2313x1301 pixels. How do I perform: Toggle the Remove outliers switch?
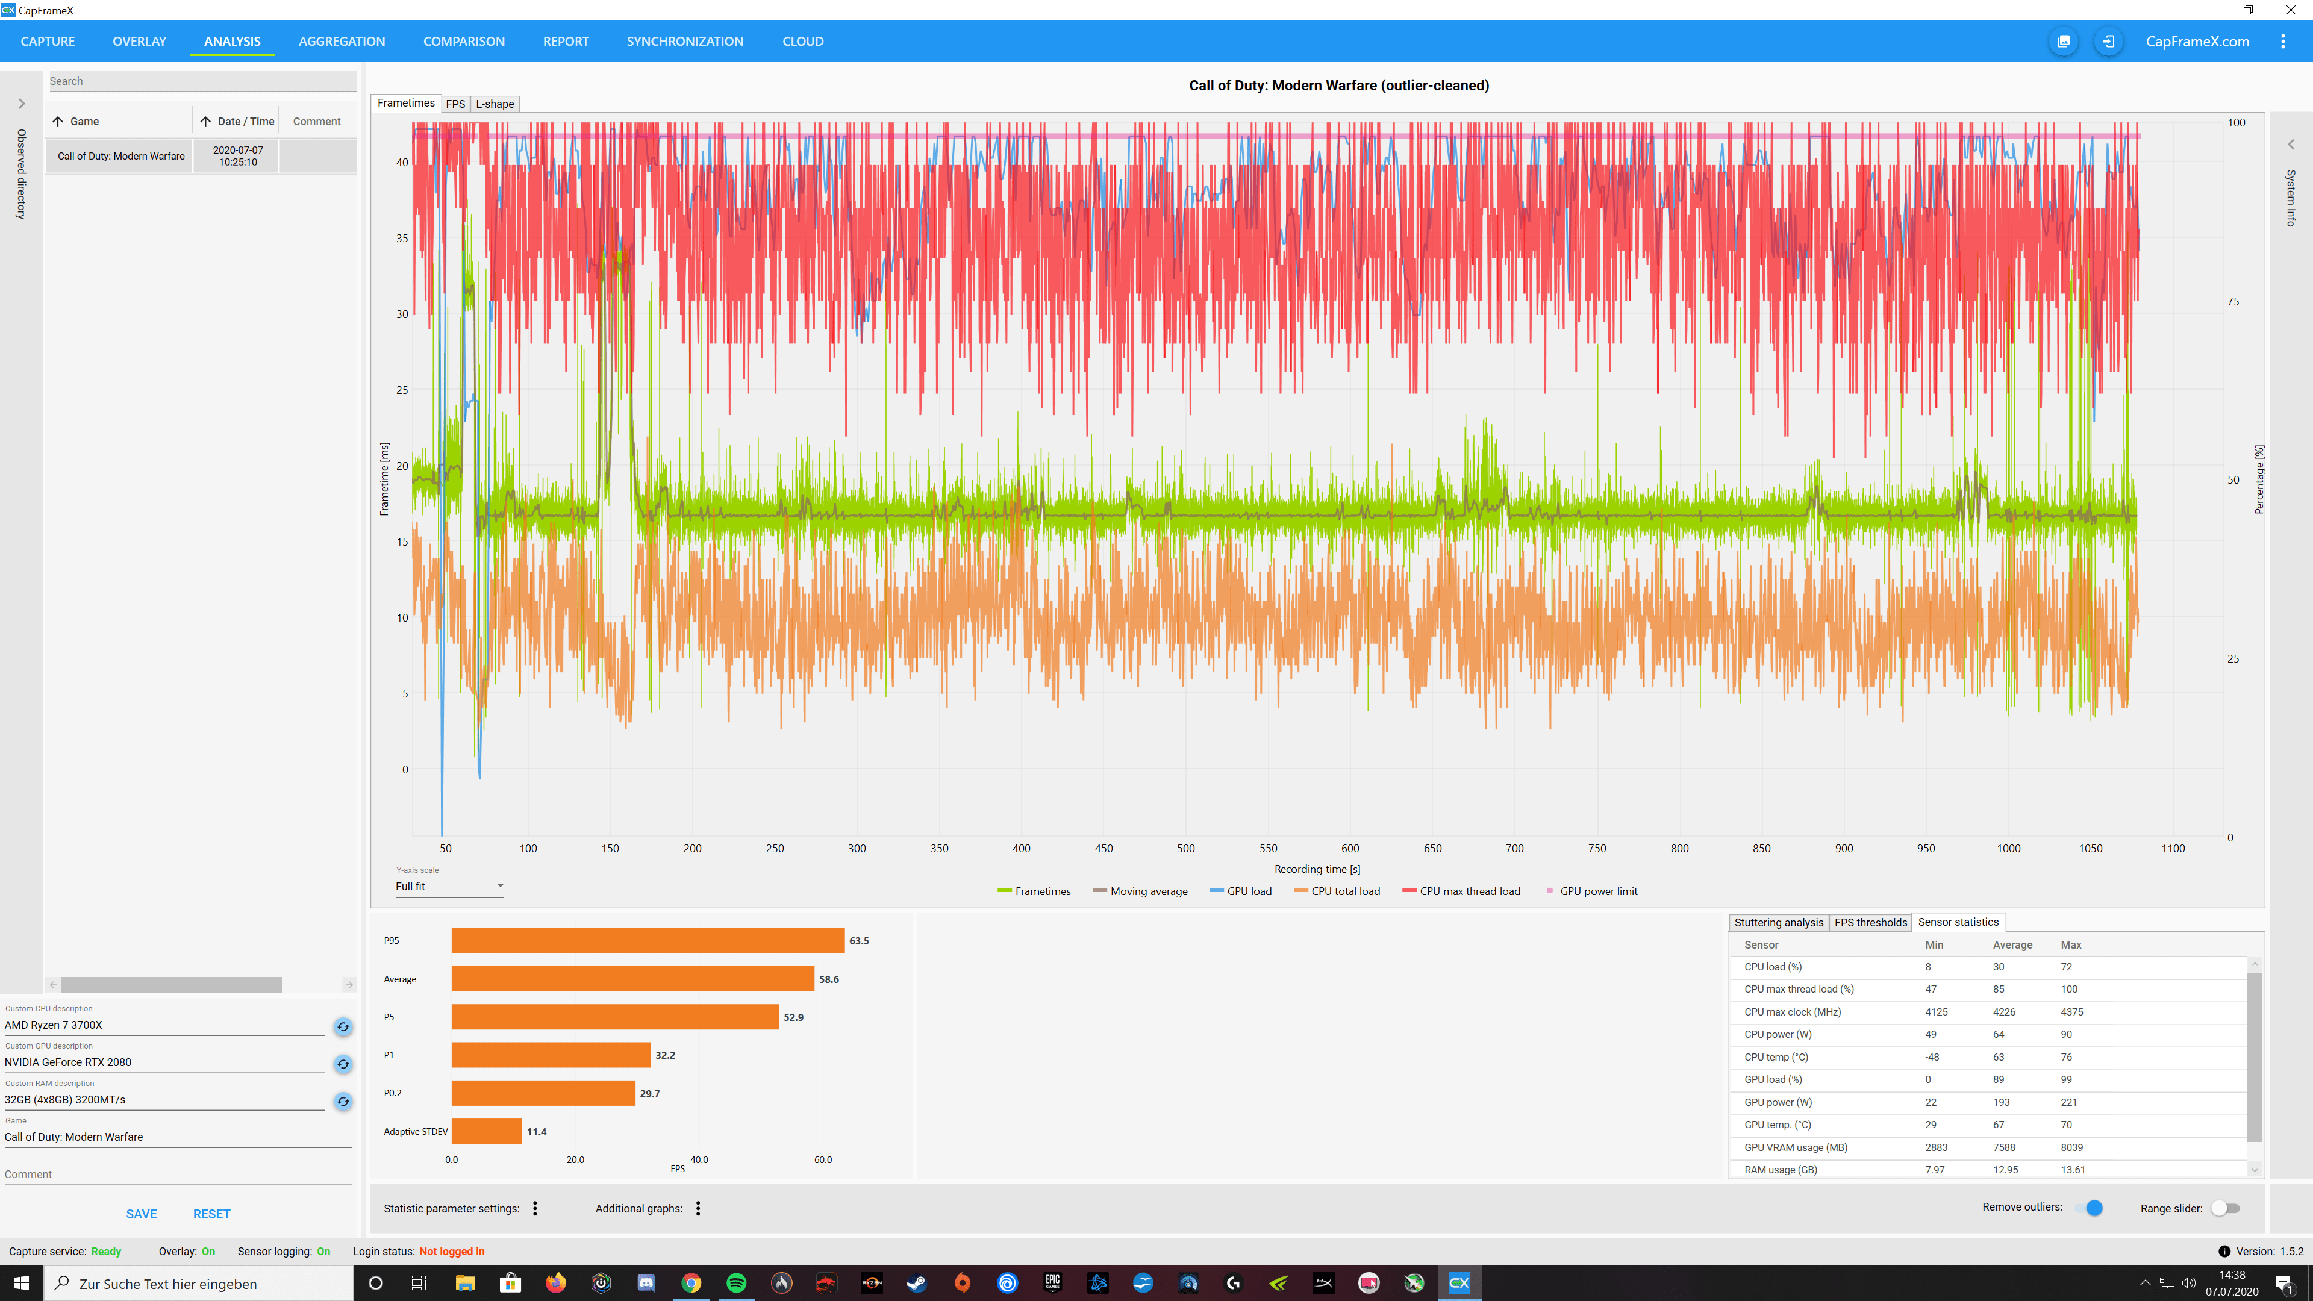2088,1208
